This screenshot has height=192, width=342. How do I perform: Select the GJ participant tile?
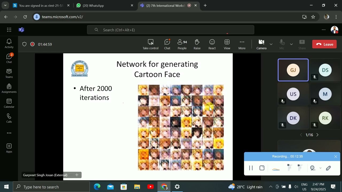(293, 70)
